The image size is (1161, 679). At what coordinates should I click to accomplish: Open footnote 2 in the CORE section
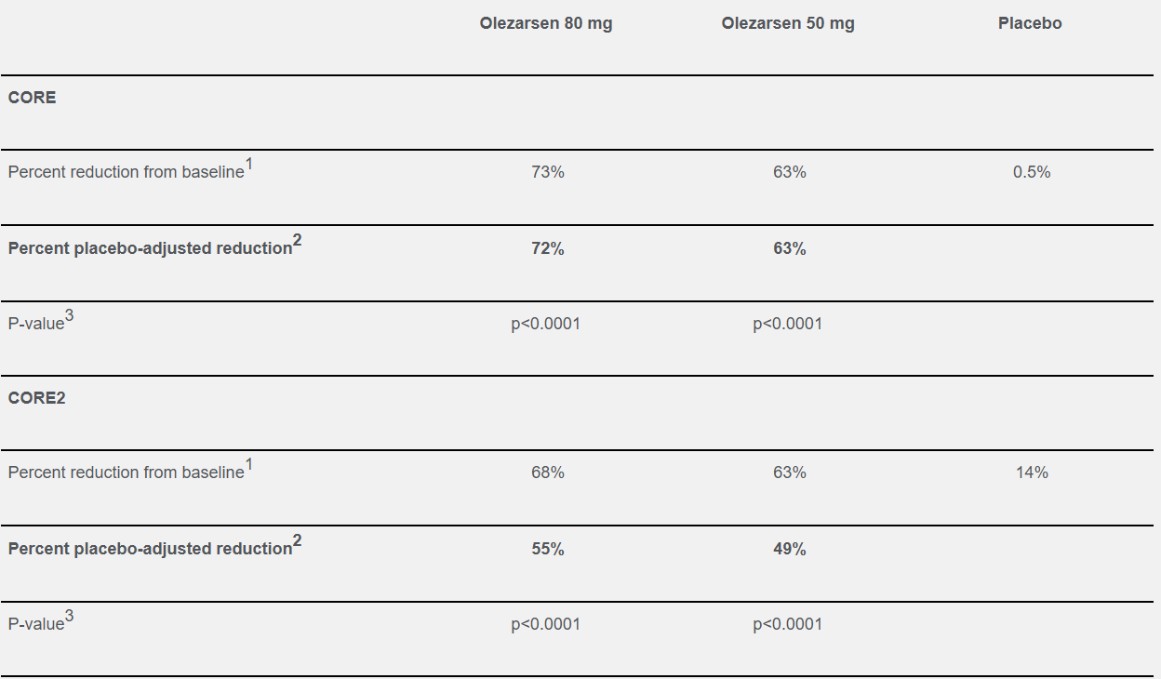click(298, 241)
